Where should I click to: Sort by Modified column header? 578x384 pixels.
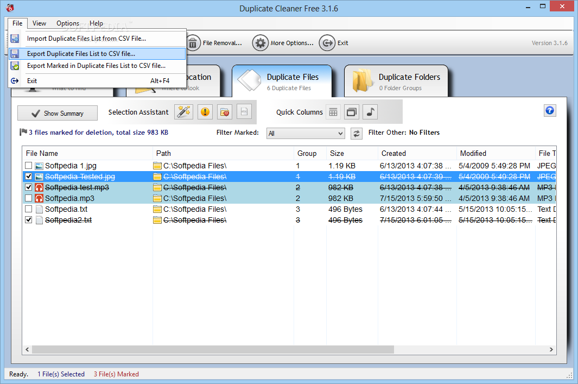[x=496, y=154]
